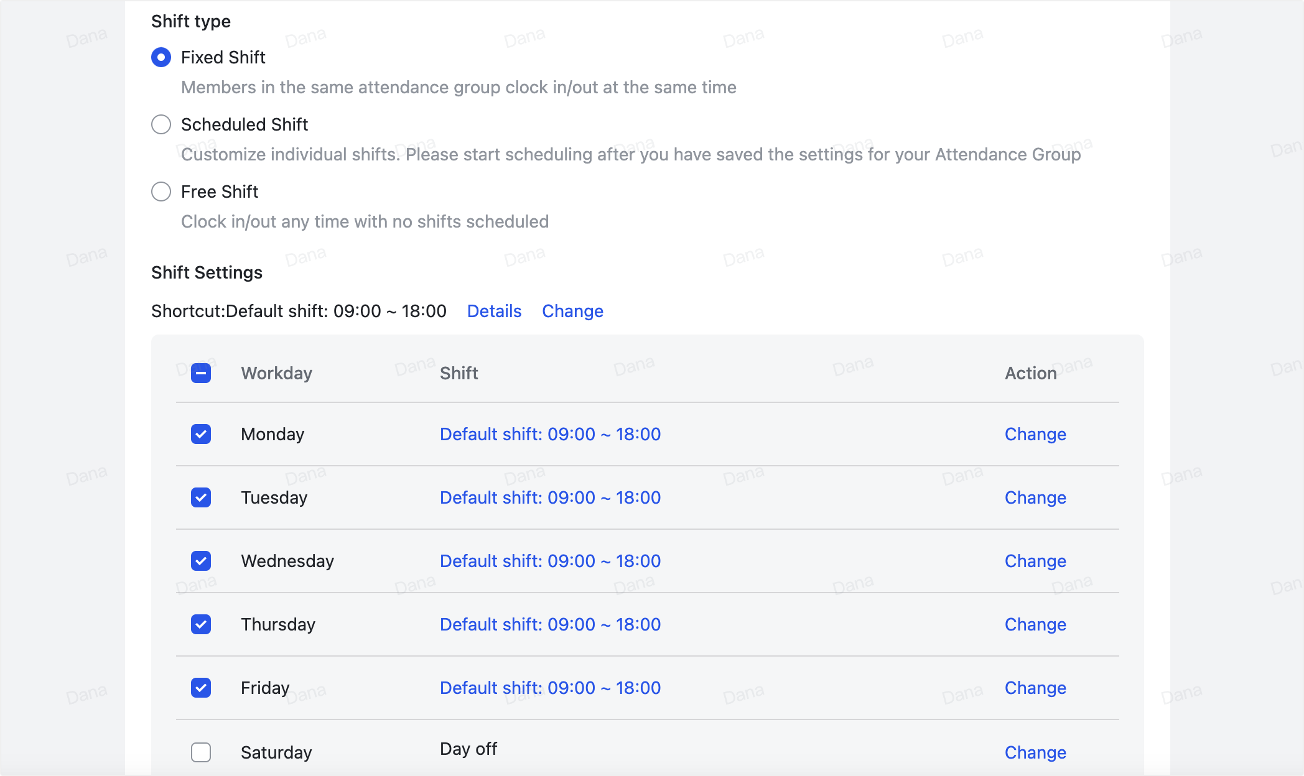The width and height of the screenshot is (1304, 776).
Task: Toggle the Workday header select-all checkbox
Action: click(201, 373)
